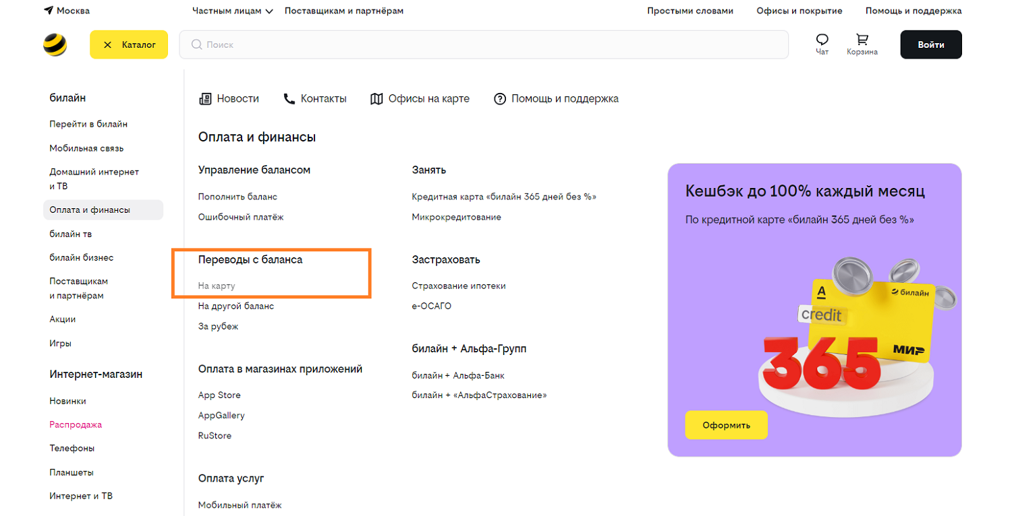1012x516 pixels.
Task: Select Оплата и финансы sidebar item
Action: 103,209
